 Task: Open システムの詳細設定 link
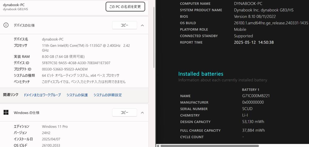coord(108,95)
